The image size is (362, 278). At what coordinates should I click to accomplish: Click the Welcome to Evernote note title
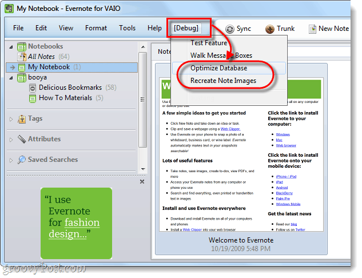(241, 240)
